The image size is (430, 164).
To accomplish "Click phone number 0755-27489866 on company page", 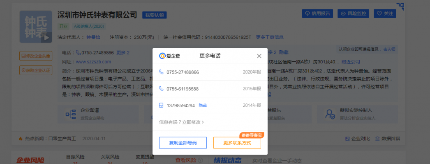I will tap(97, 52).
